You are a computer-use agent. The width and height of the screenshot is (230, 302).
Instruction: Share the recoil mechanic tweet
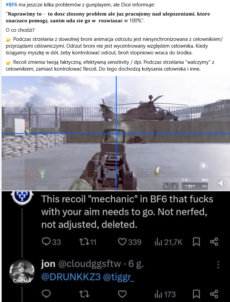pos(214,242)
